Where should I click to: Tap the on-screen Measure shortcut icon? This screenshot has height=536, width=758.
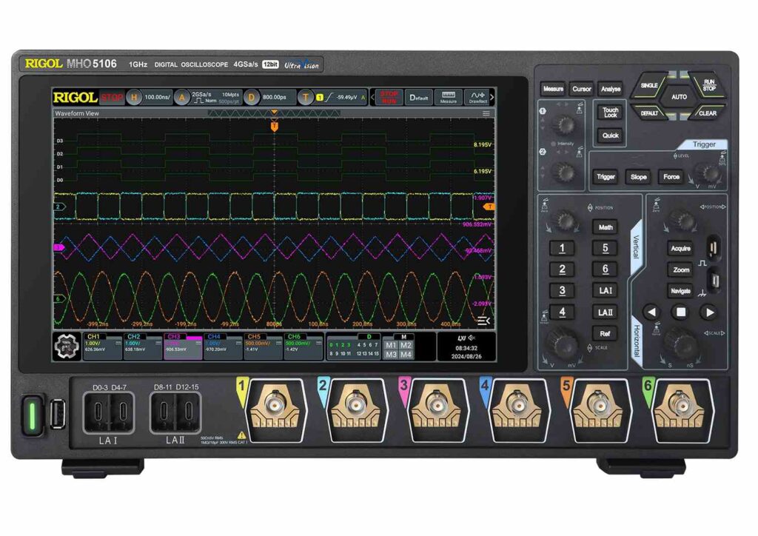[x=448, y=97]
